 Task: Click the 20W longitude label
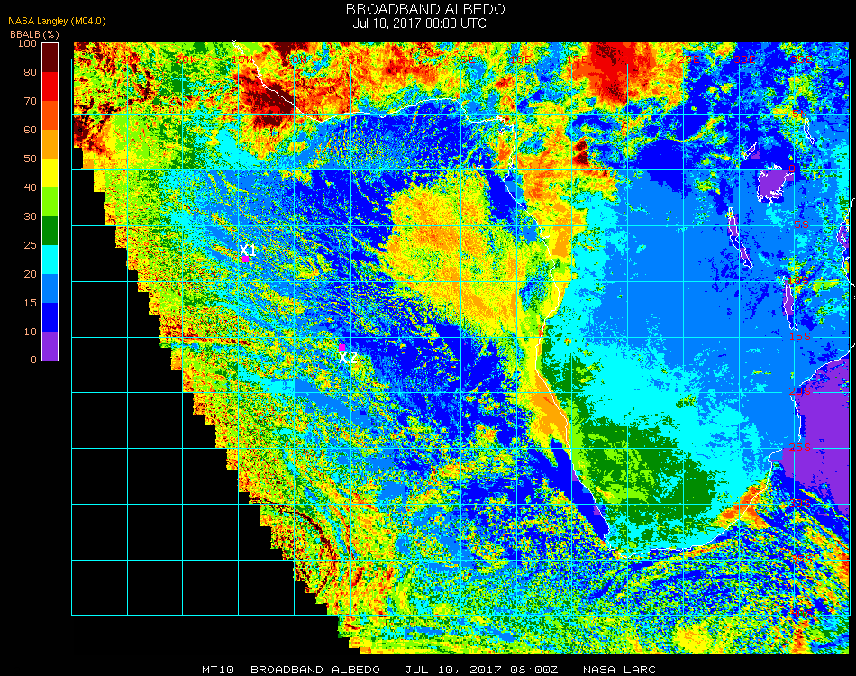187,59
